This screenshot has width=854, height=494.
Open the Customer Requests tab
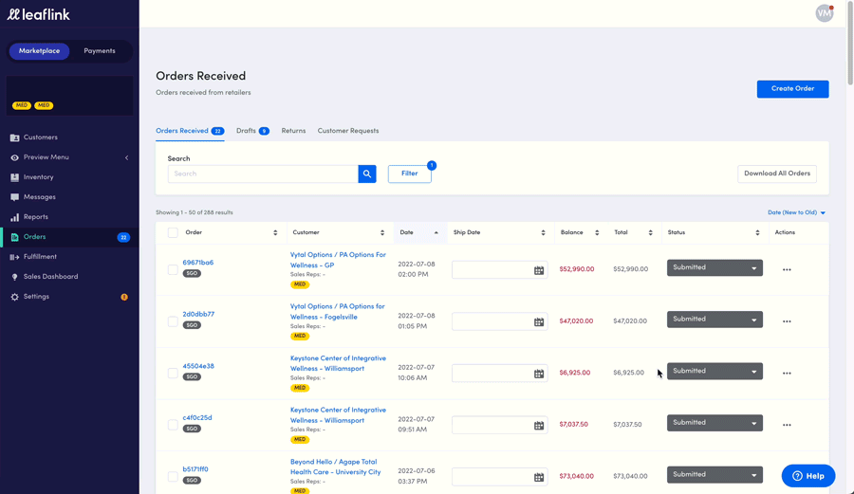(347, 131)
